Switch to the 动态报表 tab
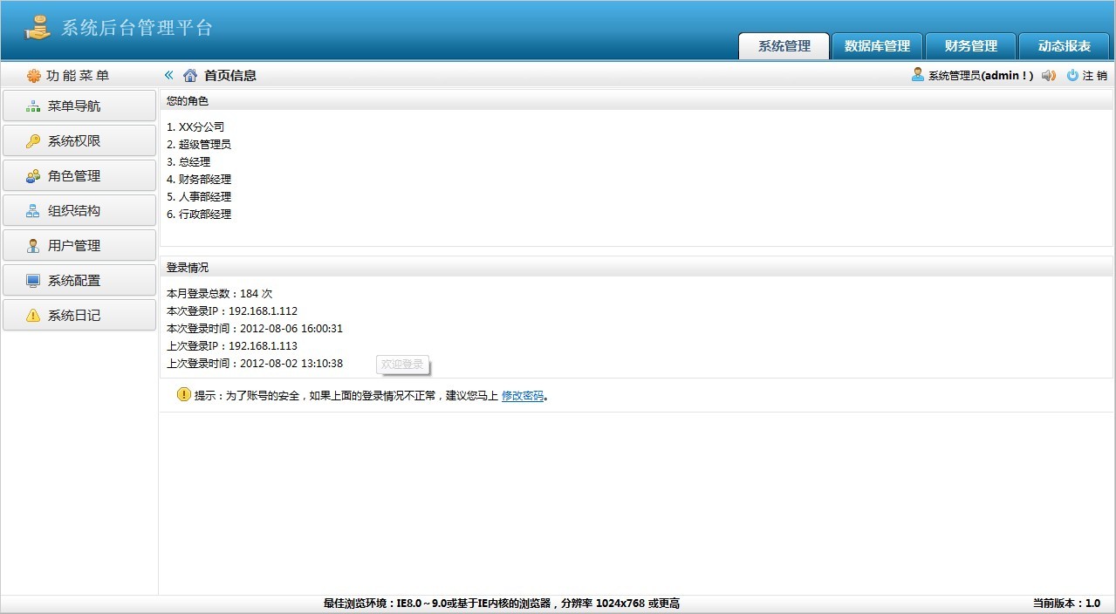This screenshot has width=1116, height=614. click(1064, 46)
